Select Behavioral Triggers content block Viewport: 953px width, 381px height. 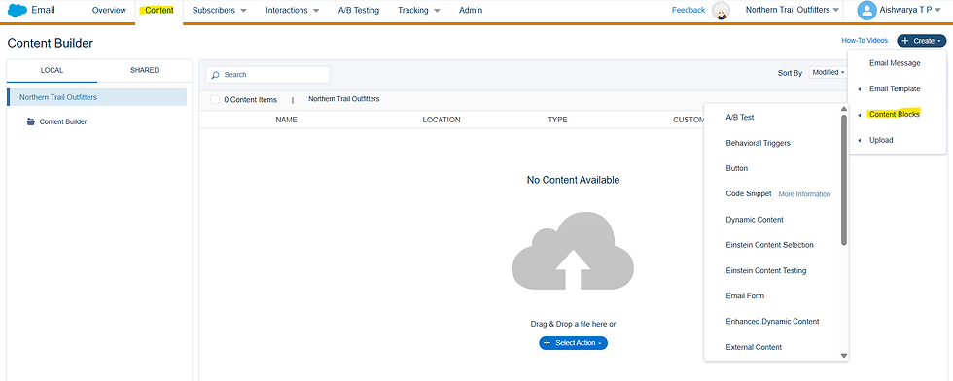(x=758, y=143)
